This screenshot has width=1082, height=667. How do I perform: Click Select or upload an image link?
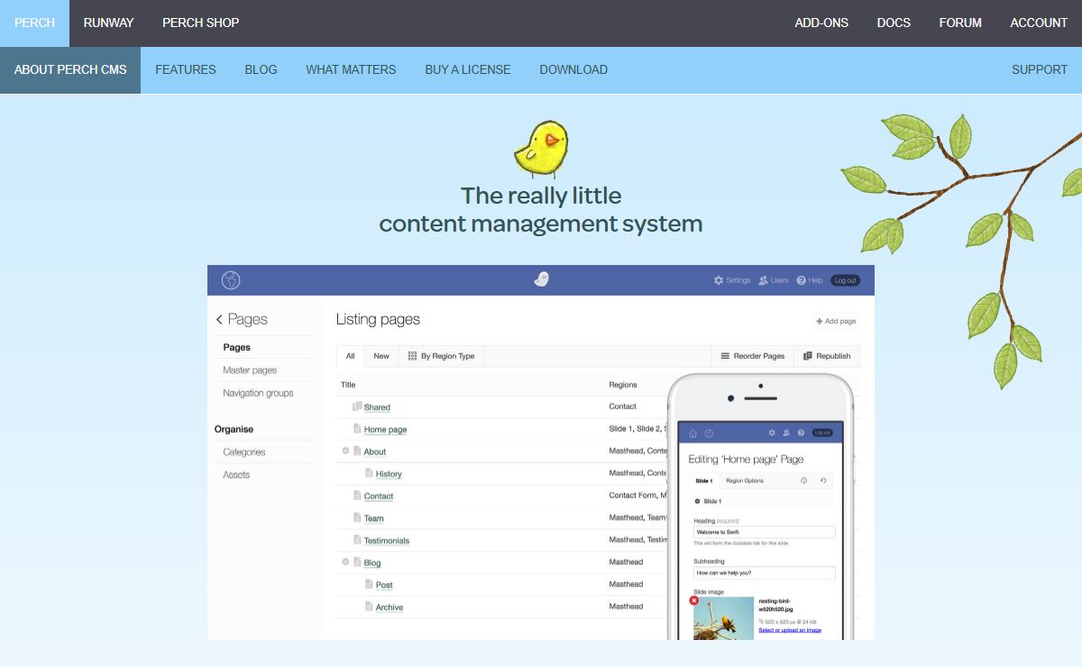tap(790, 630)
